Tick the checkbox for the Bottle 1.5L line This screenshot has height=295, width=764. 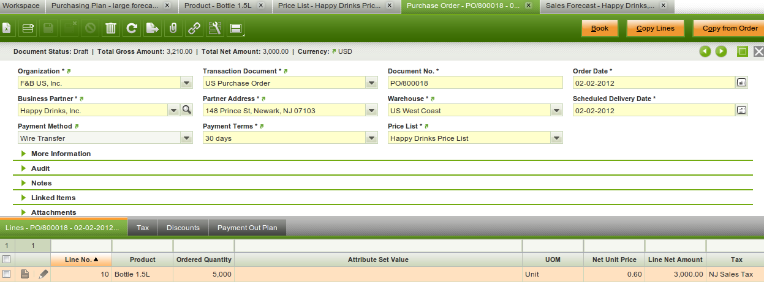click(x=7, y=274)
